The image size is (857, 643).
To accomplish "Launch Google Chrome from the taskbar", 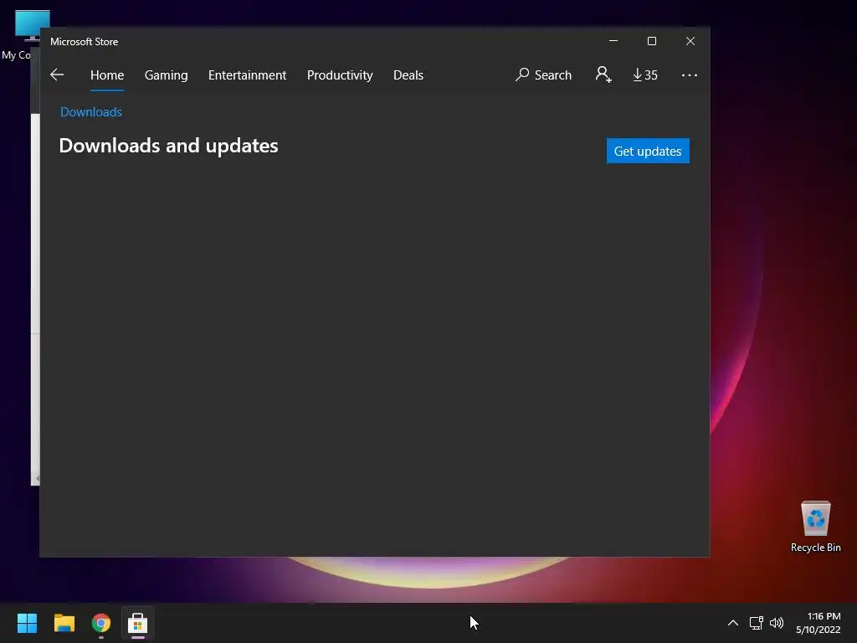I will pos(101,623).
